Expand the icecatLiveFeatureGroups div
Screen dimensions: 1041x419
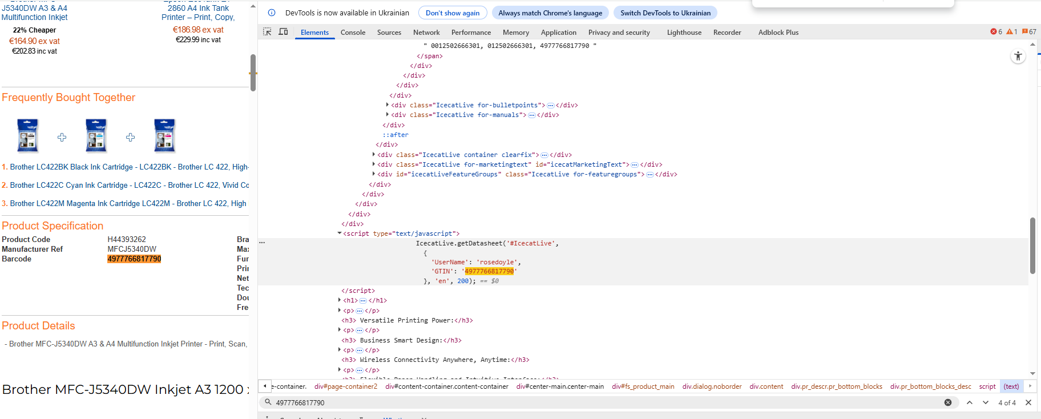[374, 174]
